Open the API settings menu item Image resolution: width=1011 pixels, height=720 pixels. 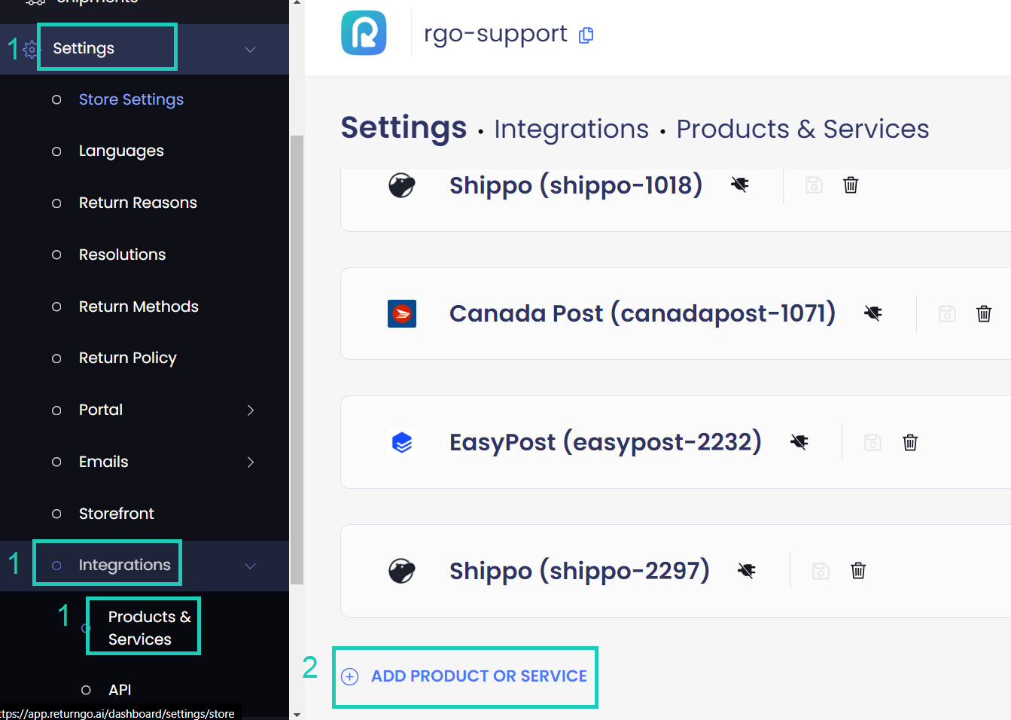120,689
